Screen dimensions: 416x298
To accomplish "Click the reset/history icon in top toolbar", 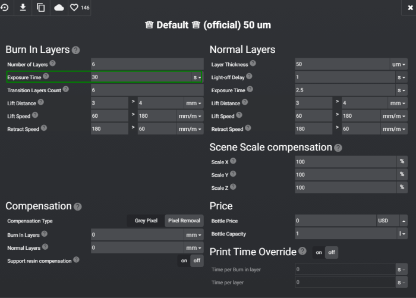I will click(x=5, y=8).
